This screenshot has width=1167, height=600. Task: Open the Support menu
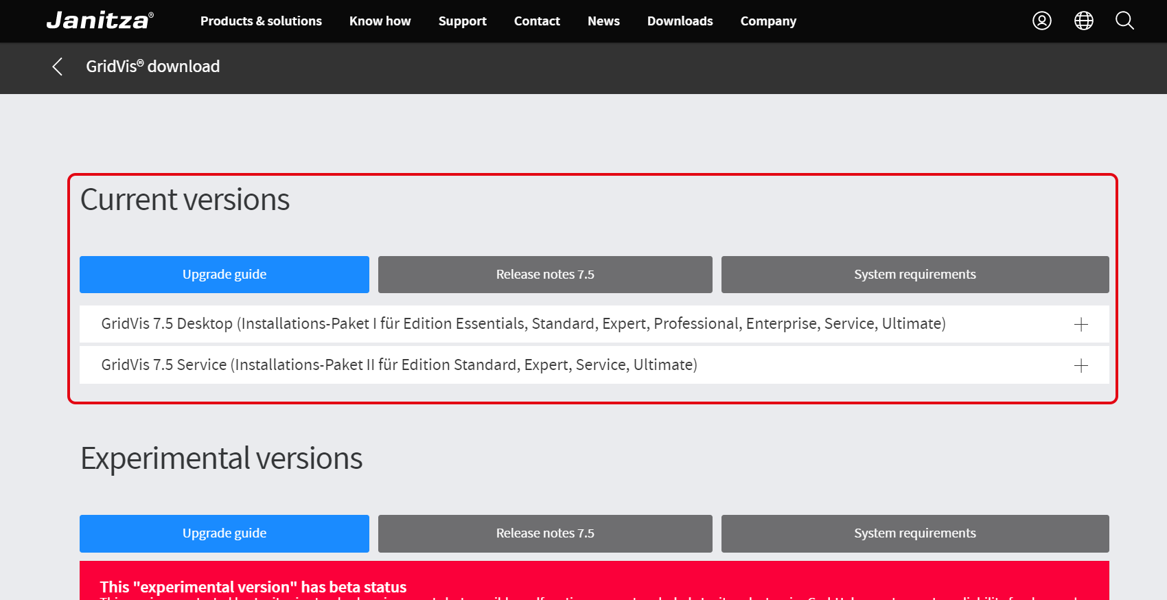(463, 21)
